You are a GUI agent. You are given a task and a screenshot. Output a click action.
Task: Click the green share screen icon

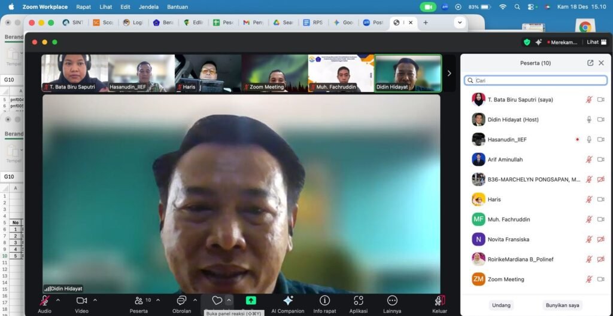251,300
